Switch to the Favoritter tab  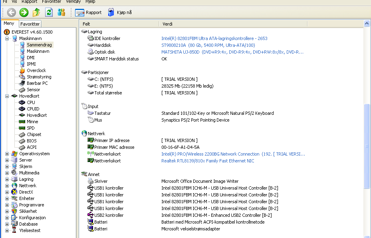pos(30,24)
